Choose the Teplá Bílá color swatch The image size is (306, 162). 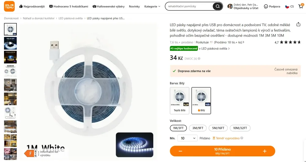coord(180,101)
